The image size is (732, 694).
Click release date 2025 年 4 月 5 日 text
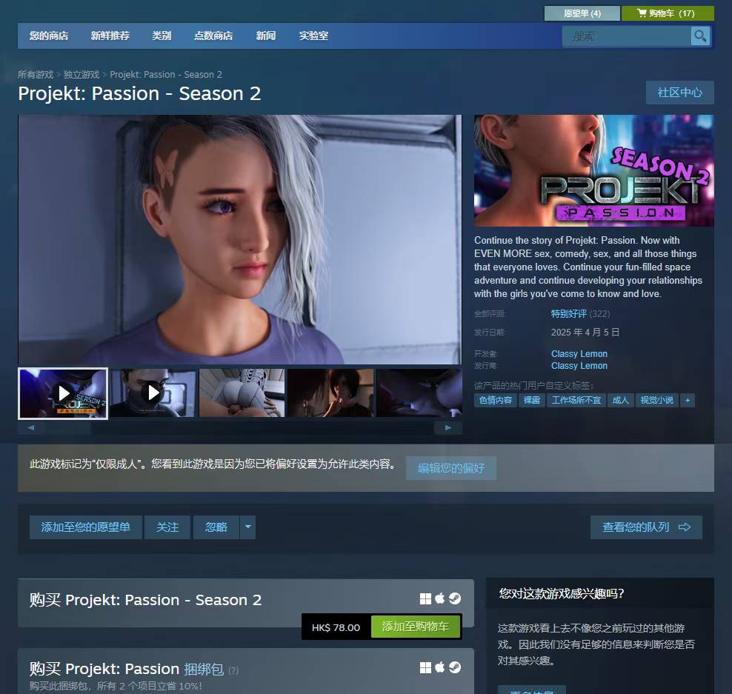(585, 333)
